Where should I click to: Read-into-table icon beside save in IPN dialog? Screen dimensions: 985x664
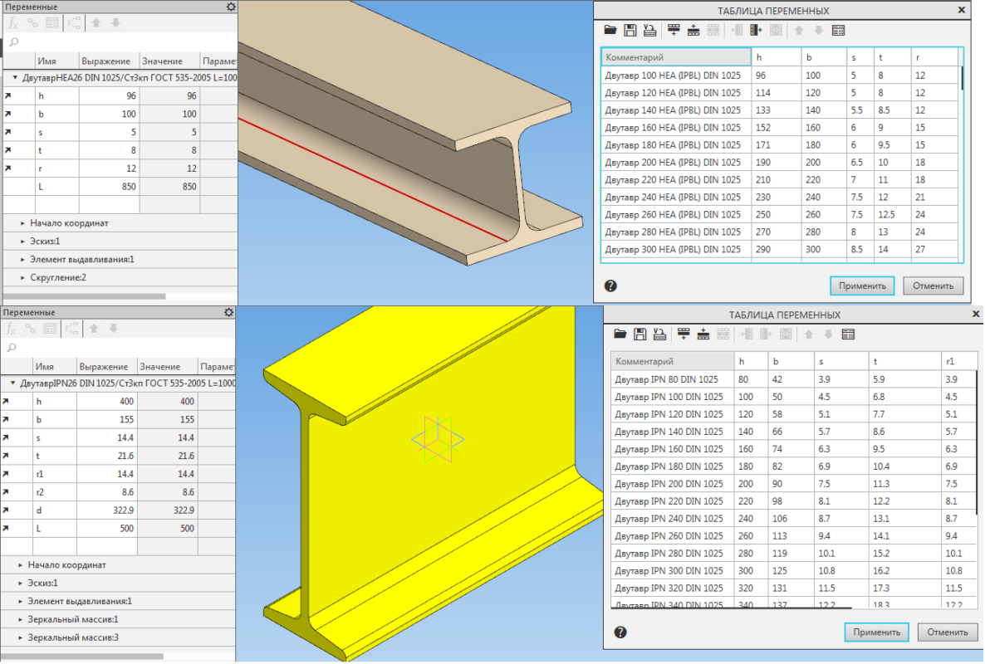659,334
